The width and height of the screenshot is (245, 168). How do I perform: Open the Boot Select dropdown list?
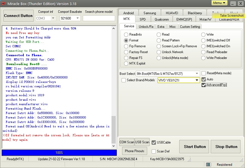pos(197,73)
